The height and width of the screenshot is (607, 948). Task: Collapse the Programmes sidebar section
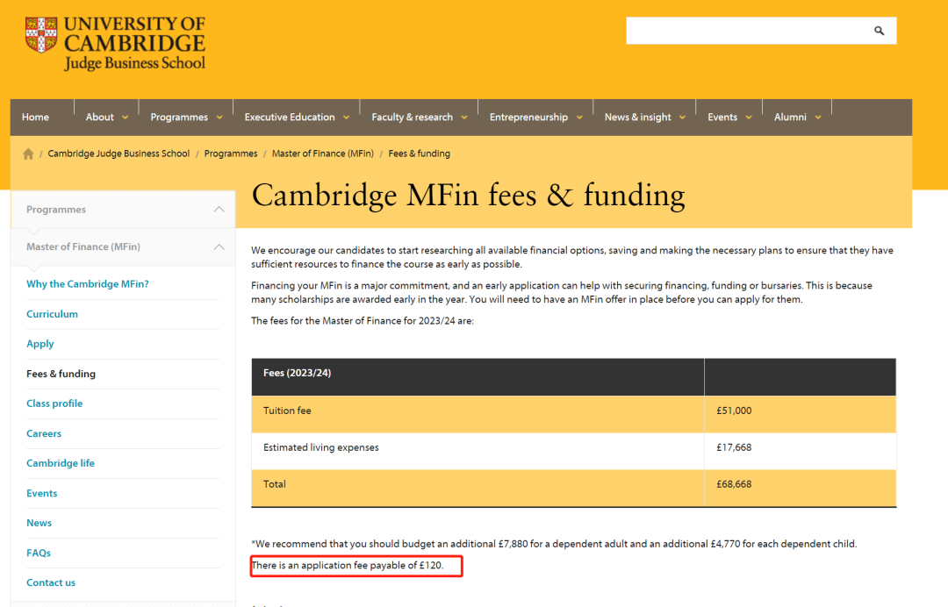click(x=219, y=210)
